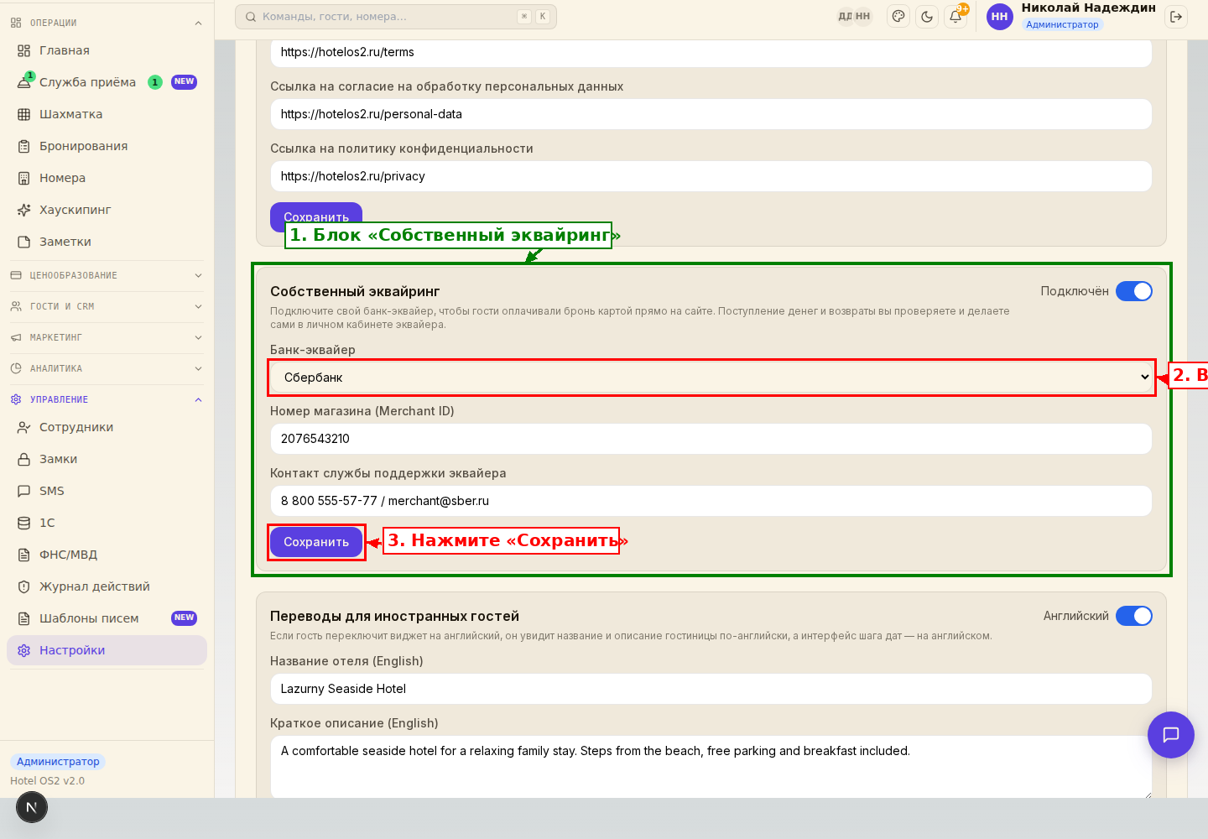Click the search magnifier icon

click(x=251, y=17)
